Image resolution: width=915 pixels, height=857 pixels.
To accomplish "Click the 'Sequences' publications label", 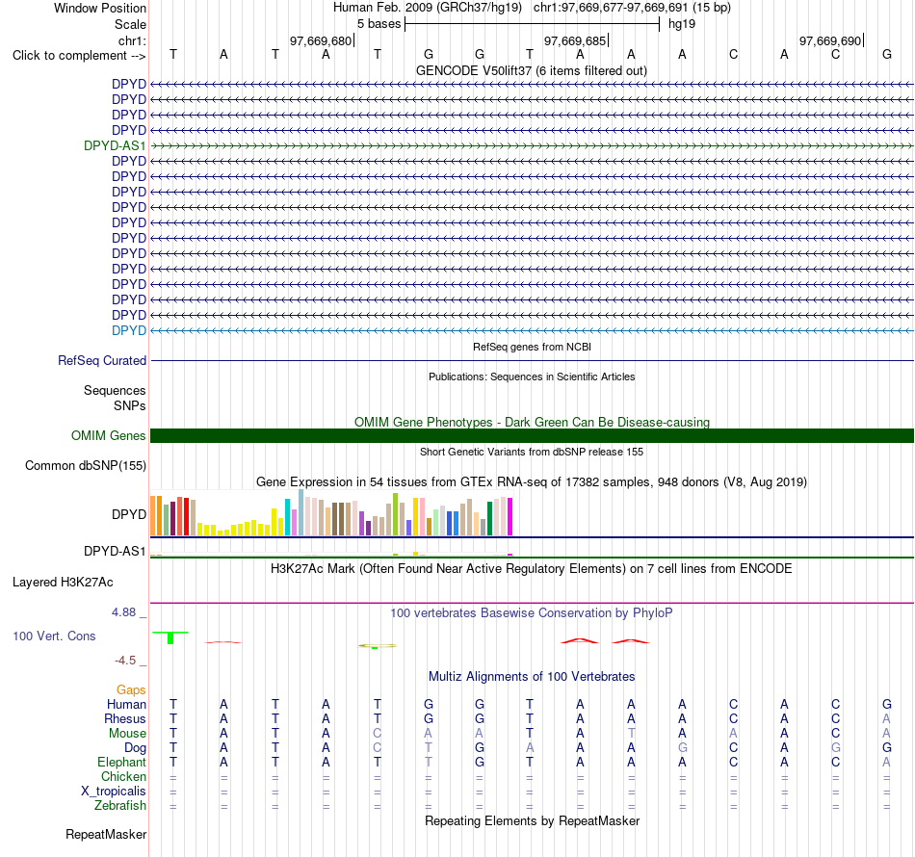I will tap(115, 390).
